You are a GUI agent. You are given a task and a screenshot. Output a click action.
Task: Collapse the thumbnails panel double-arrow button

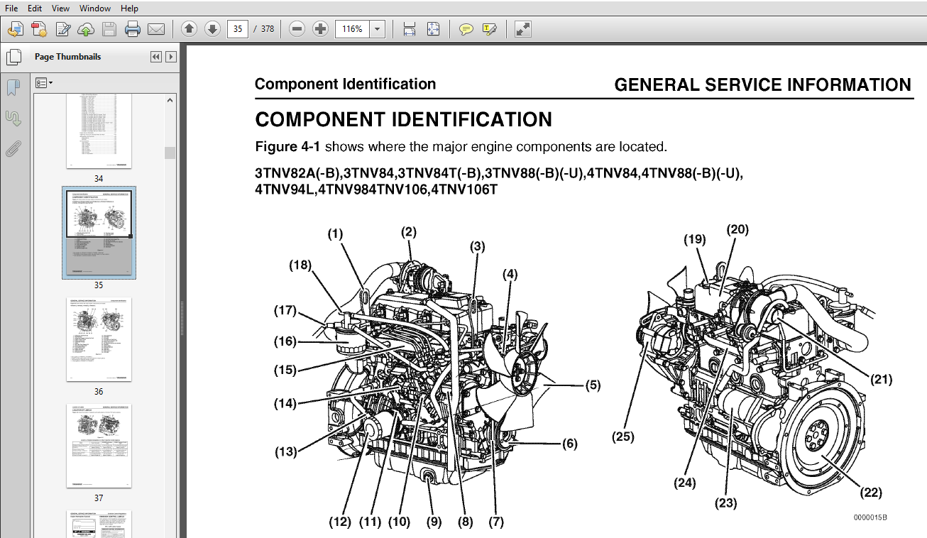(x=156, y=57)
